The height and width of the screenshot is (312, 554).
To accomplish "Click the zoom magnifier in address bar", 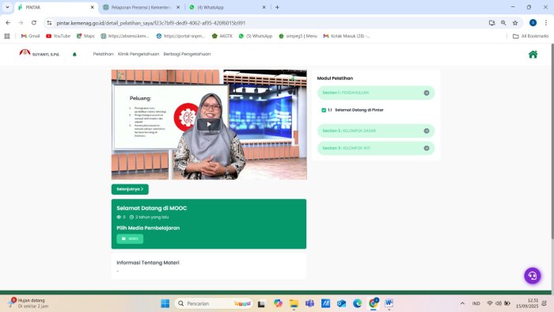I will click(503, 23).
